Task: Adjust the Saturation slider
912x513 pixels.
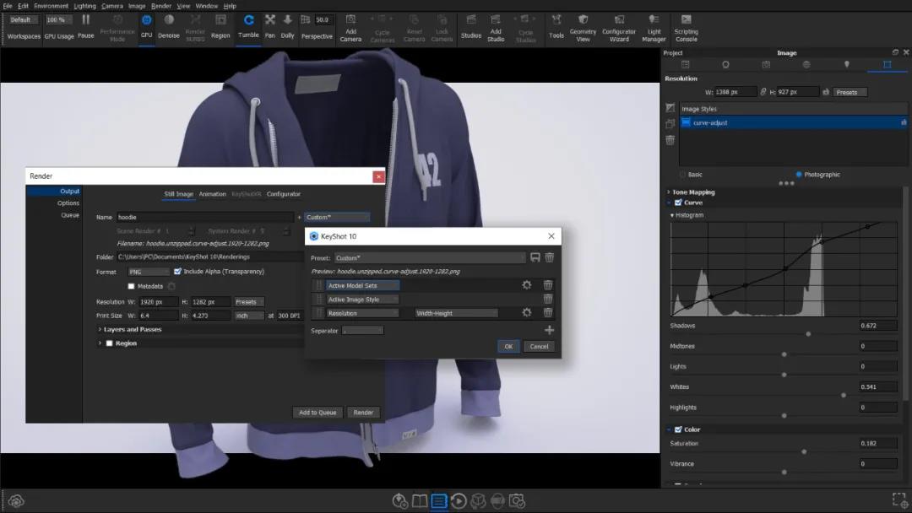Action: [x=803, y=451]
